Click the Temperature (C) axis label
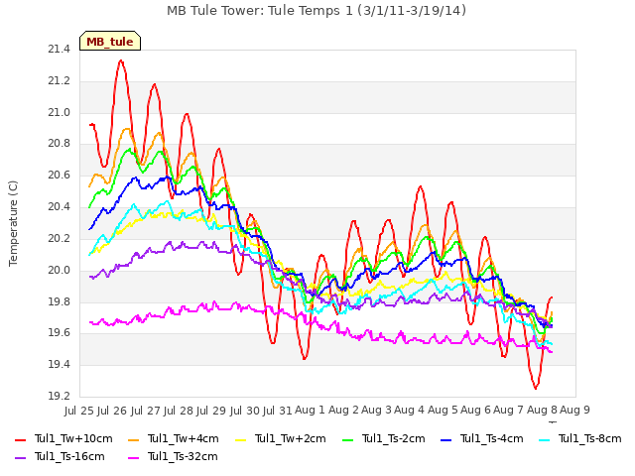Viewport: 635px width, 476px height. tap(13, 223)
